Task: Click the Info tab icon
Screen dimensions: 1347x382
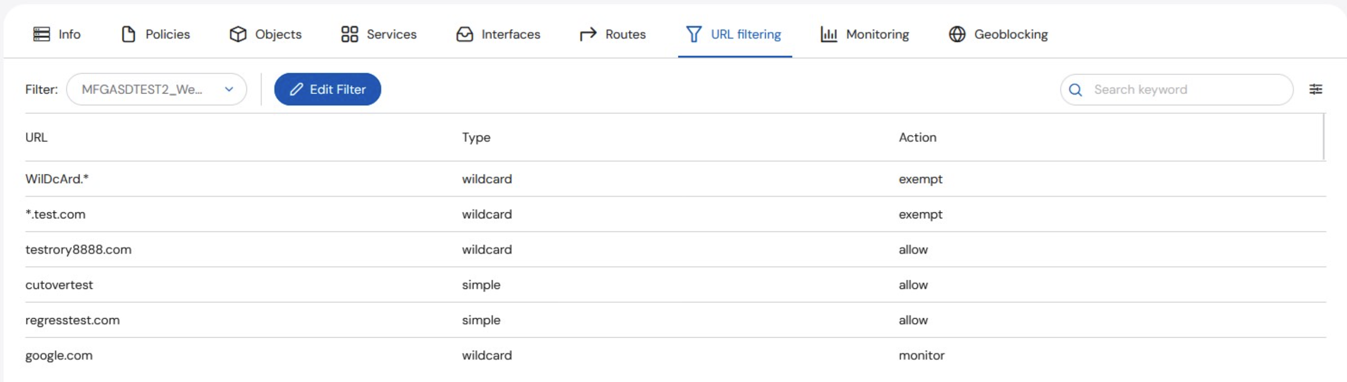Action: (x=41, y=34)
